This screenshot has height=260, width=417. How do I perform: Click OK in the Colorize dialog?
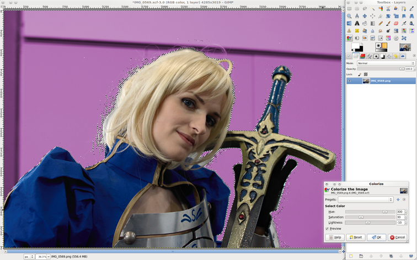click(x=377, y=237)
